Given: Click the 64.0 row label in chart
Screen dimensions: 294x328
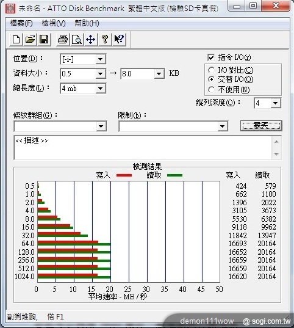Looking at the screenshot, I should [x=28, y=244].
